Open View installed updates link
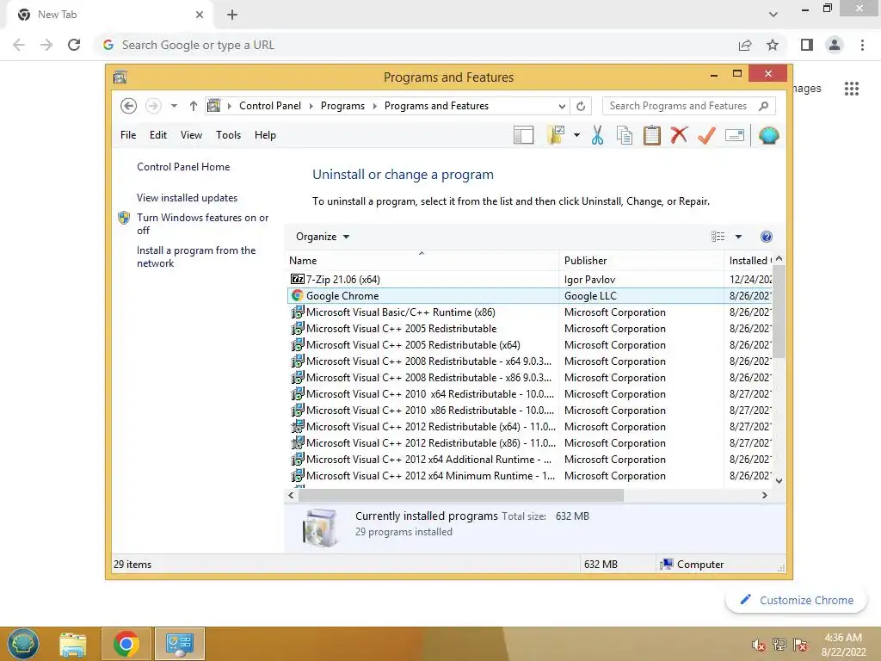881x661 pixels. click(x=187, y=198)
